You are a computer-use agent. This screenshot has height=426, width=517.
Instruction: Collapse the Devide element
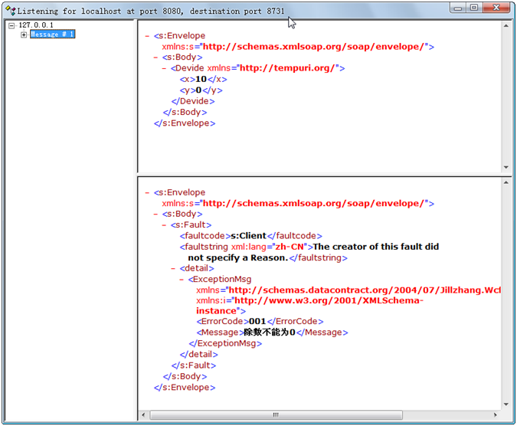[165, 68]
